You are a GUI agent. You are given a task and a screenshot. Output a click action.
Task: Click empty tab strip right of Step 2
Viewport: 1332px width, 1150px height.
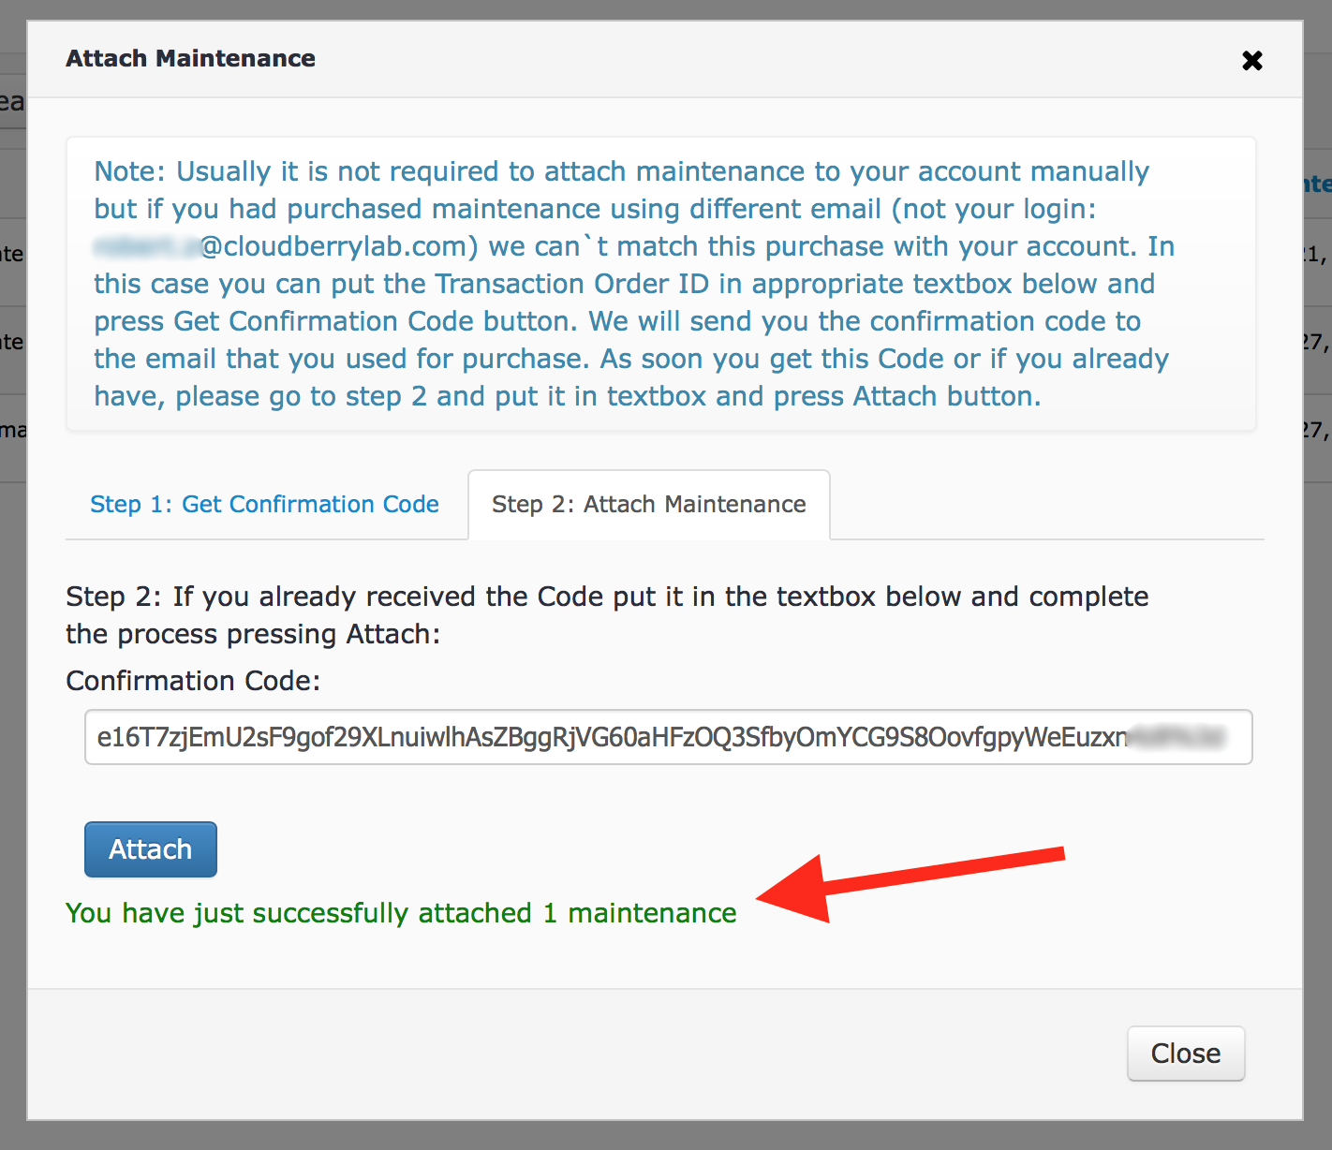pyautogui.click(x=1046, y=505)
